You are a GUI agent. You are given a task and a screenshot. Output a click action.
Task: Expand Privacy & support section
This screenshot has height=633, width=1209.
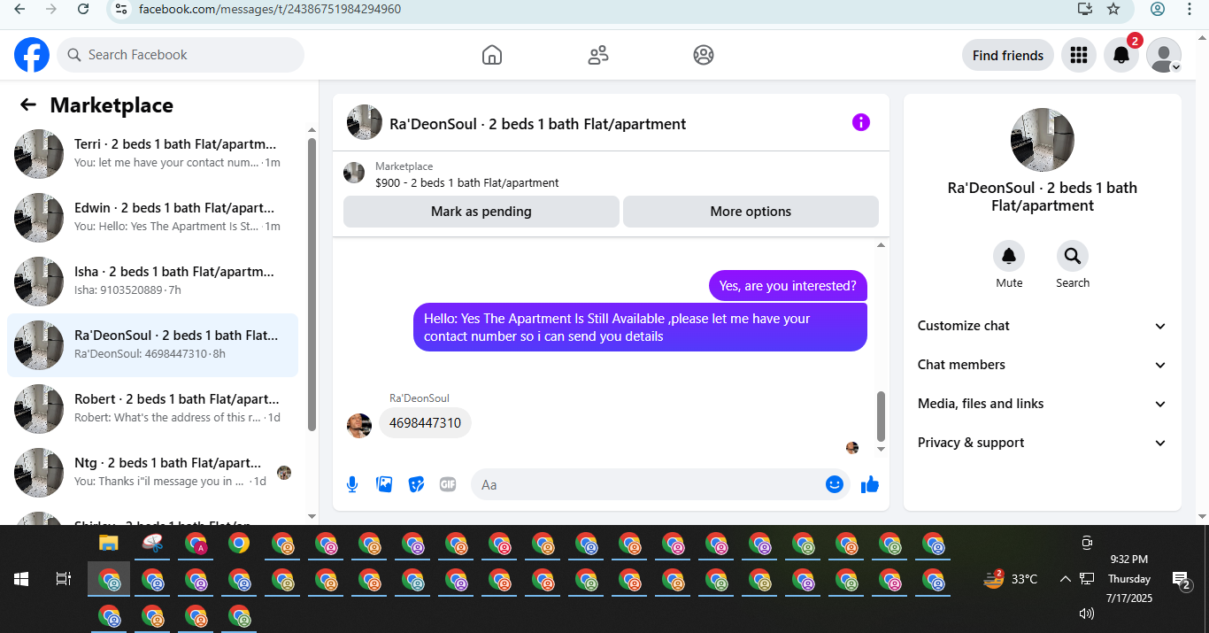(1043, 443)
